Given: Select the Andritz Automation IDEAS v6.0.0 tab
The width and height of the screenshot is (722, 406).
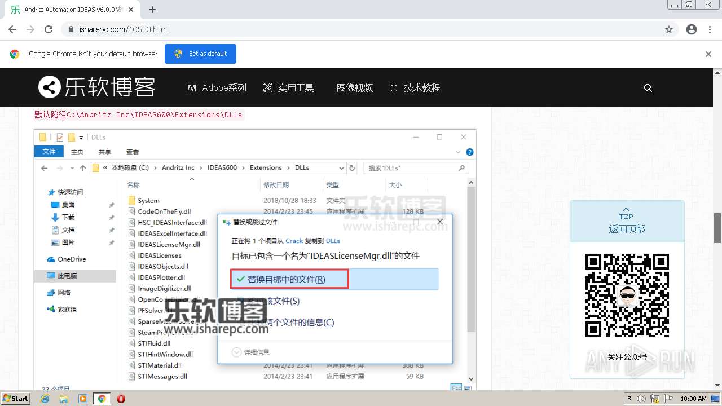Looking at the screenshot, I should 73,10.
